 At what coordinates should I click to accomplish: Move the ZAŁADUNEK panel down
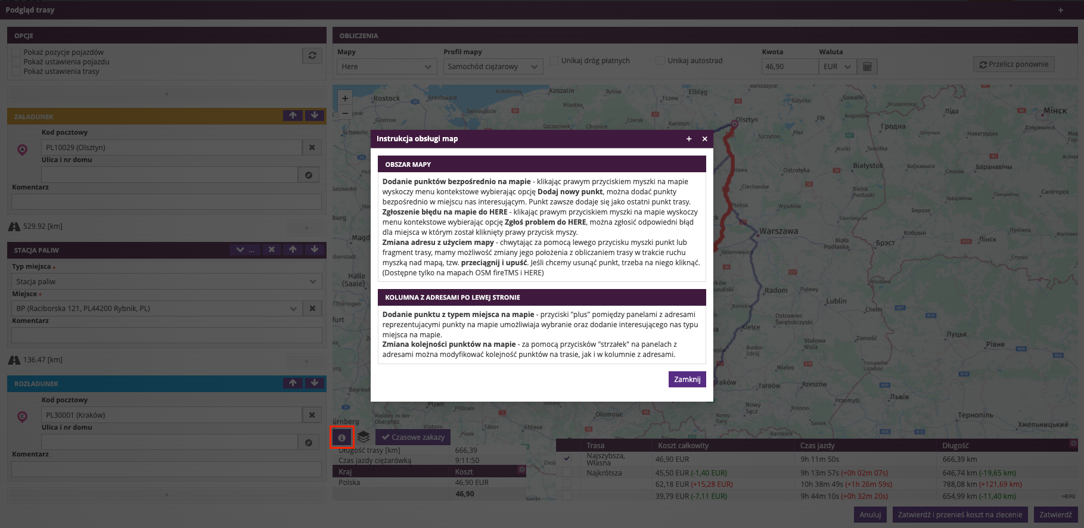pos(315,116)
